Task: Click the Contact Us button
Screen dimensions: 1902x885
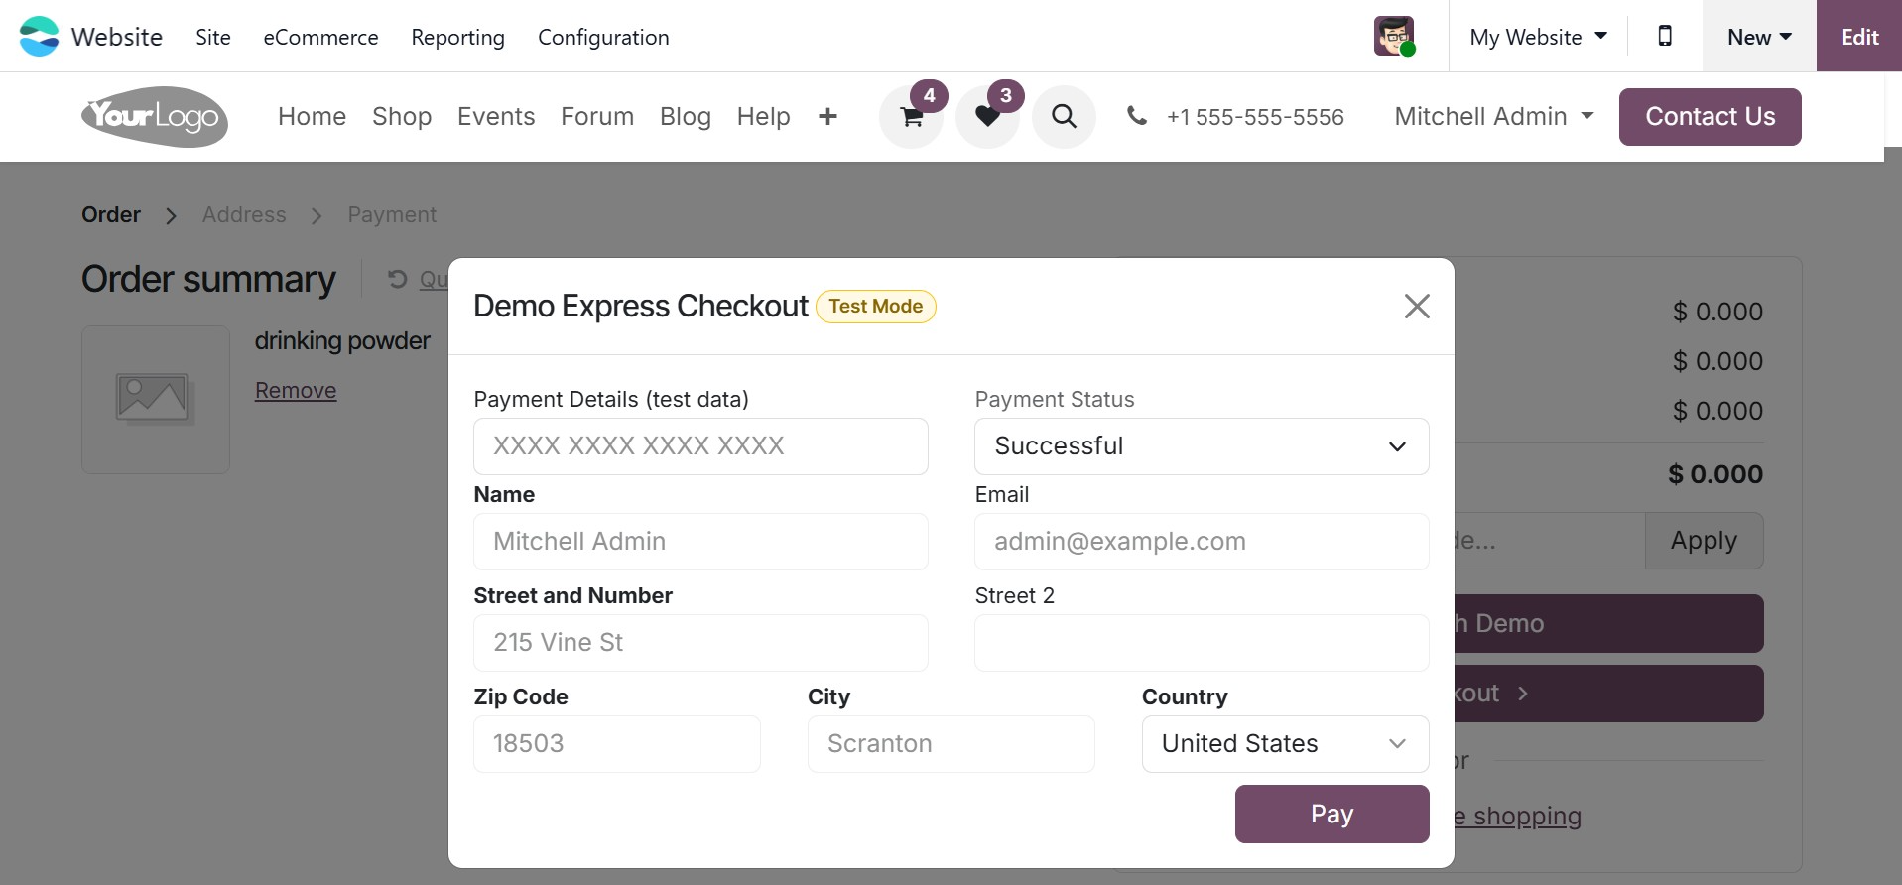Action: pyautogui.click(x=1710, y=117)
